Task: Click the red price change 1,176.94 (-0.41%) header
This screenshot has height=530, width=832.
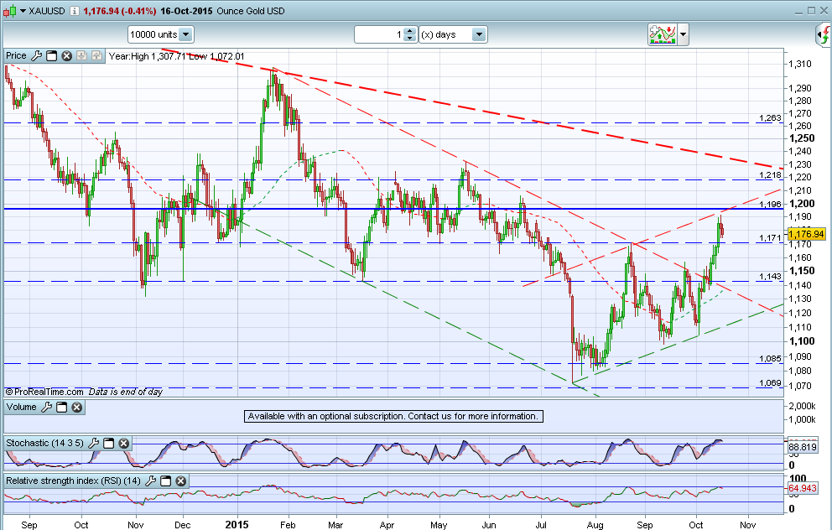Action: tap(119, 11)
